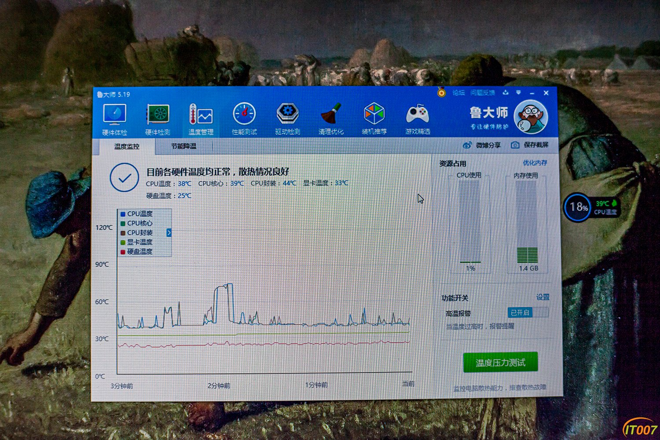
Task: Expand the legend panel chevron arrow
Action: point(169,232)
